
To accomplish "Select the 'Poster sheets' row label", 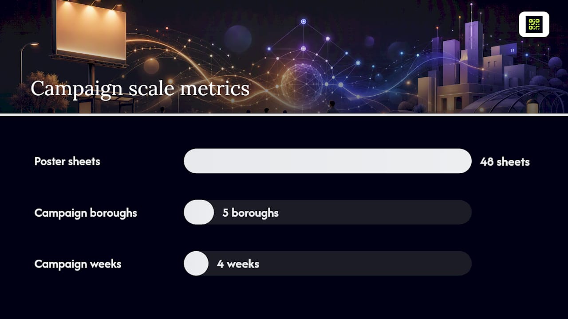I will tap(67, 161).
